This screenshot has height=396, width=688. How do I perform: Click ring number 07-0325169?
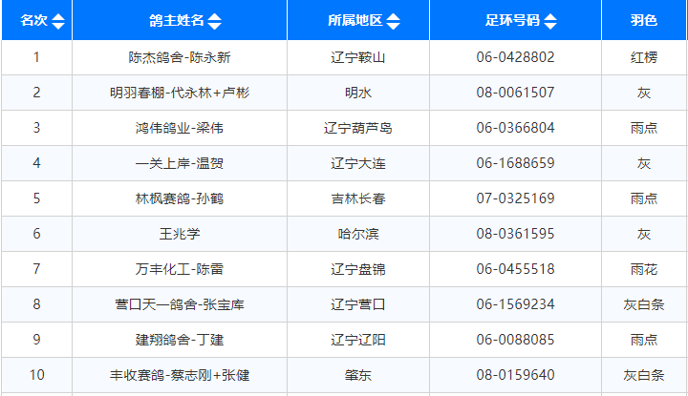pos(515,198)
